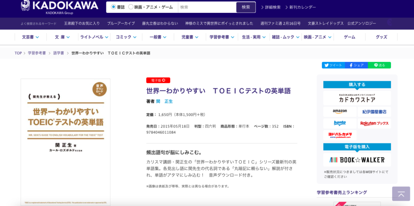Click the book cover image
Screen dimensions: 414x206
coord(65,142)
